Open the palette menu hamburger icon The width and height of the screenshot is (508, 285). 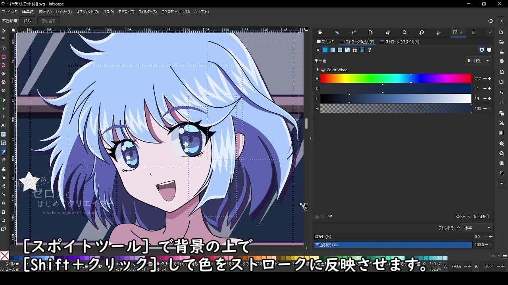click(505, 256)
